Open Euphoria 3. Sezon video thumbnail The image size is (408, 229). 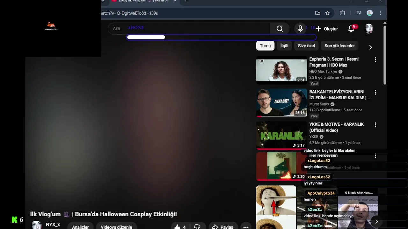point(281,70)
